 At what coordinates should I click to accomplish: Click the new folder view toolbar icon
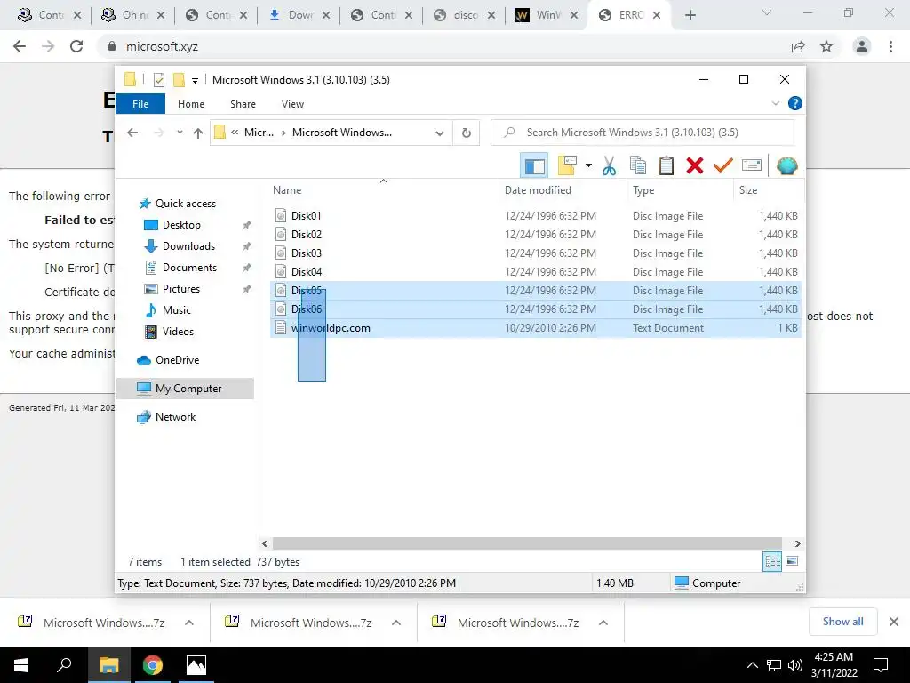[x=567, y=165]
